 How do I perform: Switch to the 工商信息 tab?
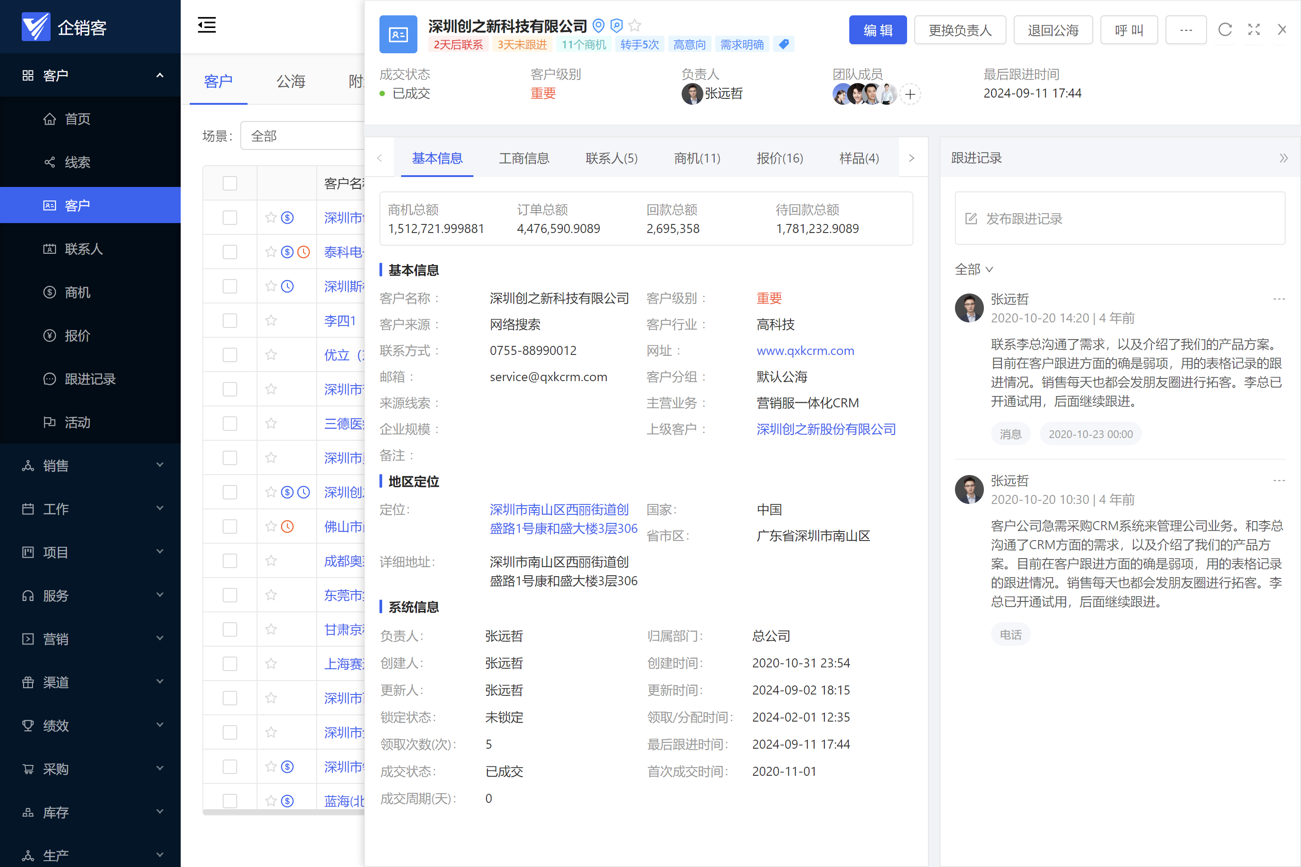(523, 158)
